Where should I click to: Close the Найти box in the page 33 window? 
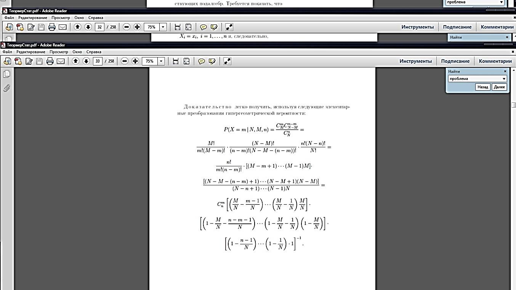click(x=505, y=71)
